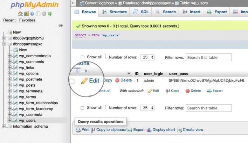Click With selected Delete icon
This screenshot has height=143, width=248.
point(188,91)
